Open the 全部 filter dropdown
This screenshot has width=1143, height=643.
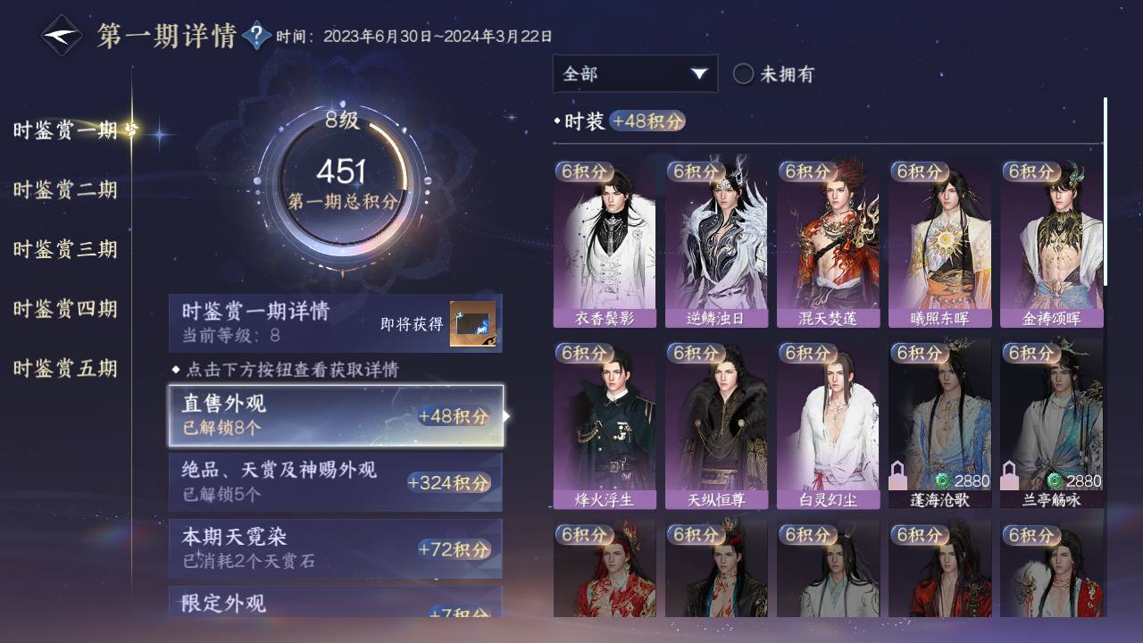(635, 73)
